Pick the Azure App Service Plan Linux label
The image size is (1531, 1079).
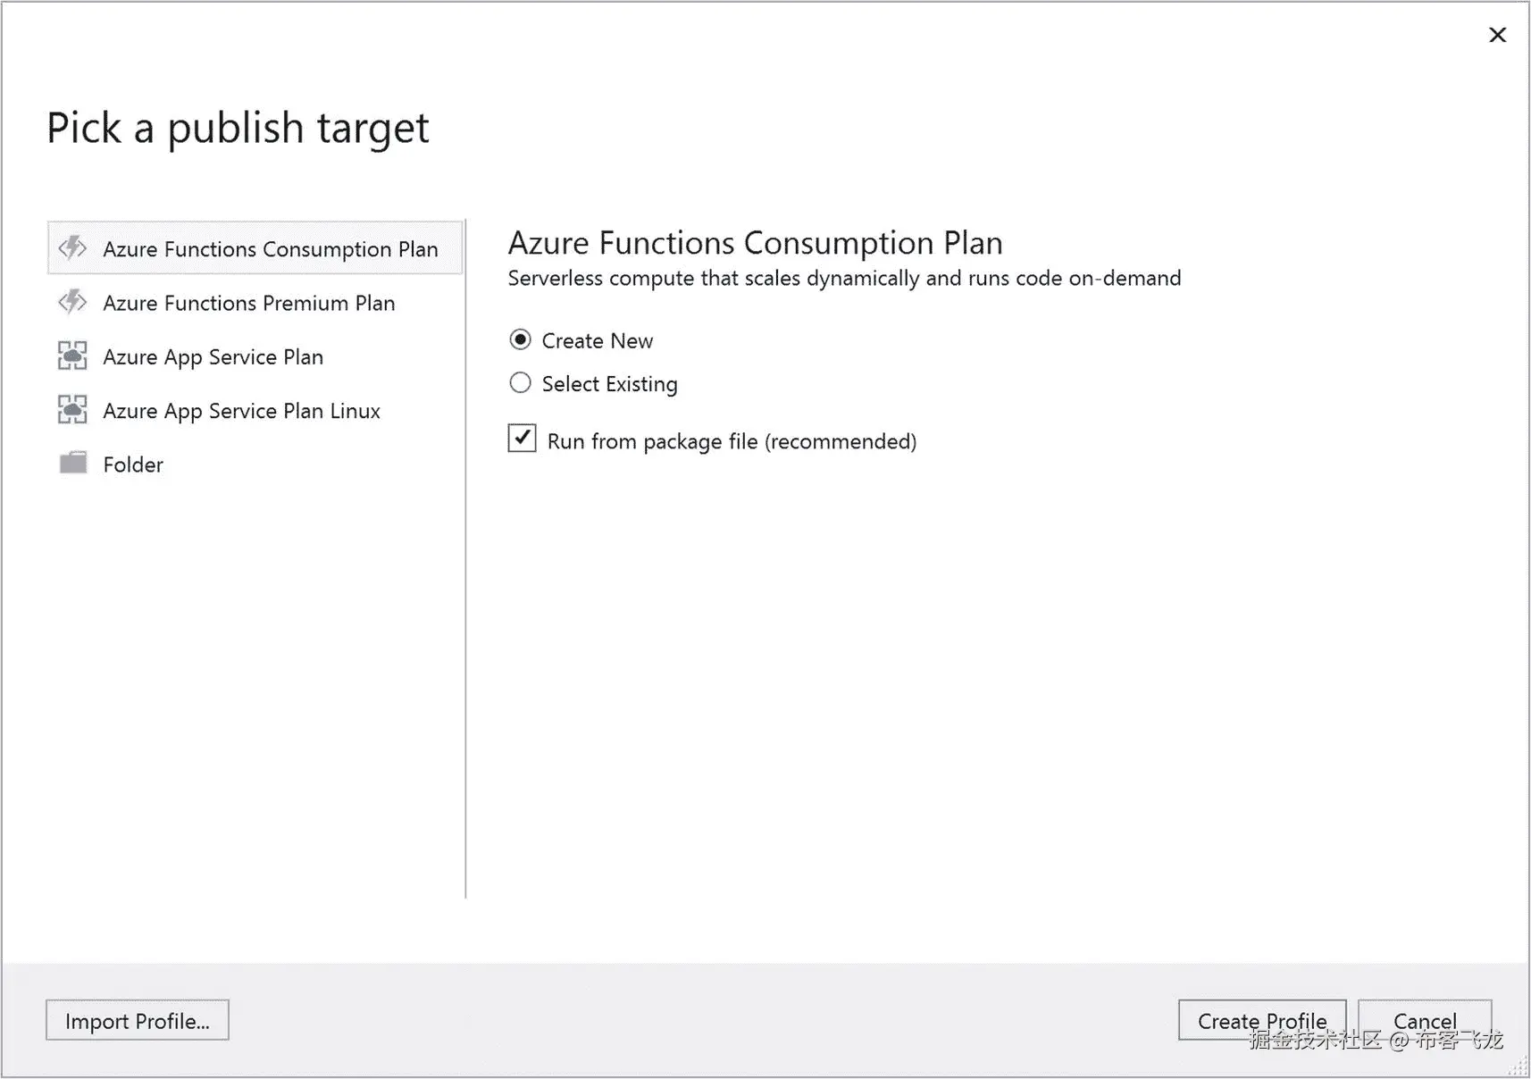241,411
